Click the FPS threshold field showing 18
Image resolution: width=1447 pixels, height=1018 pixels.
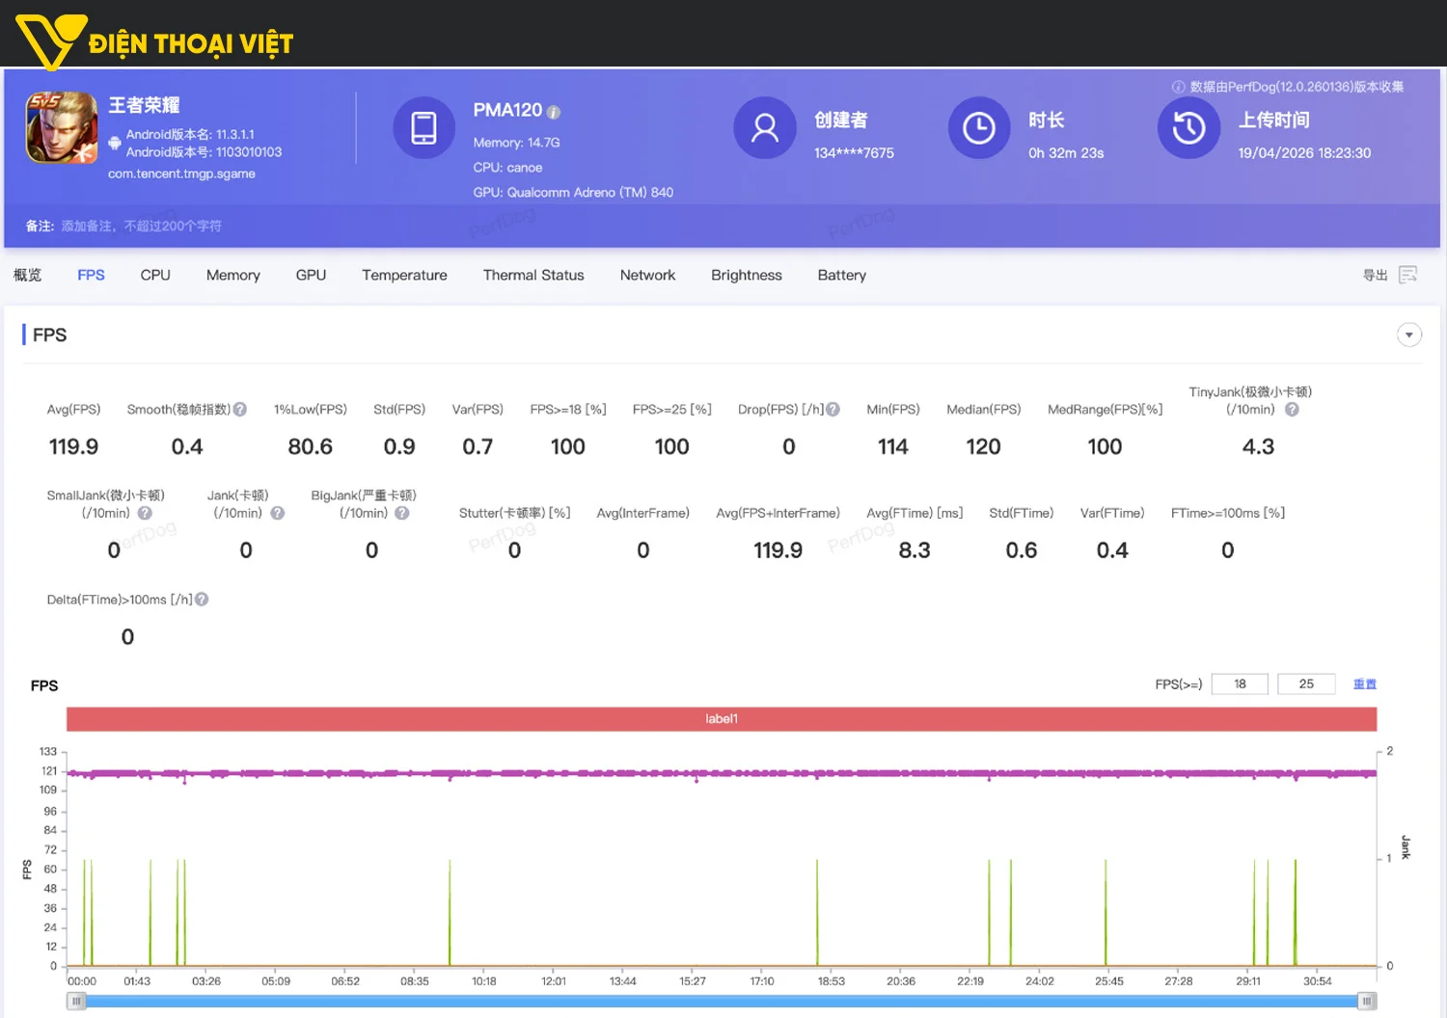[1241, 684]
